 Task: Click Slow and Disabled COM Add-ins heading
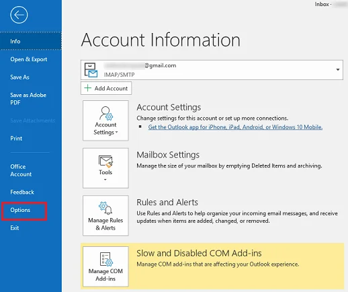coord(199,253)
